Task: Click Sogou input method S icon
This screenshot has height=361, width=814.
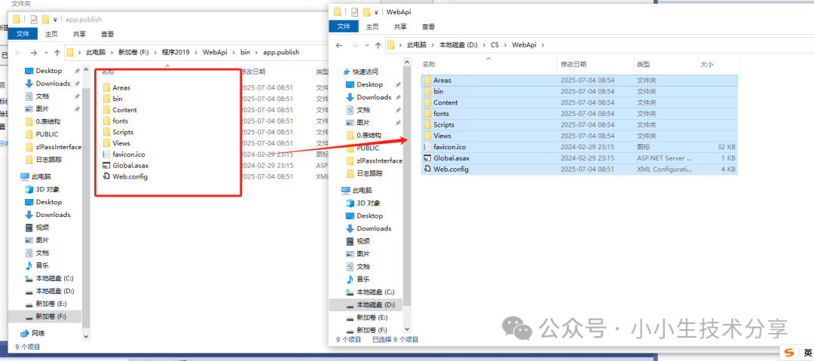Action: point(788,352)
